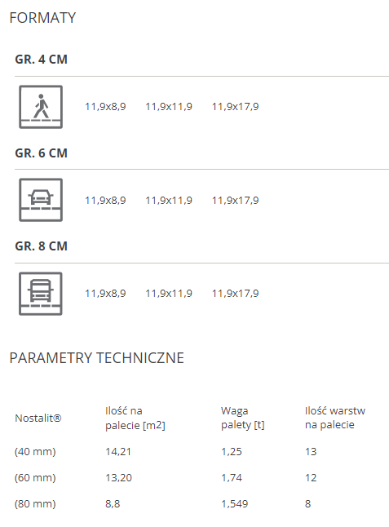Image resolution: width=389 pixels, height=527 pixels.
Task: Click the FORMATY section title
Action: coord(42,18)
